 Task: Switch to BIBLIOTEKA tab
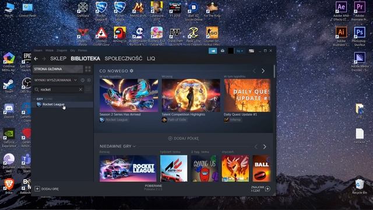(85, 58)
